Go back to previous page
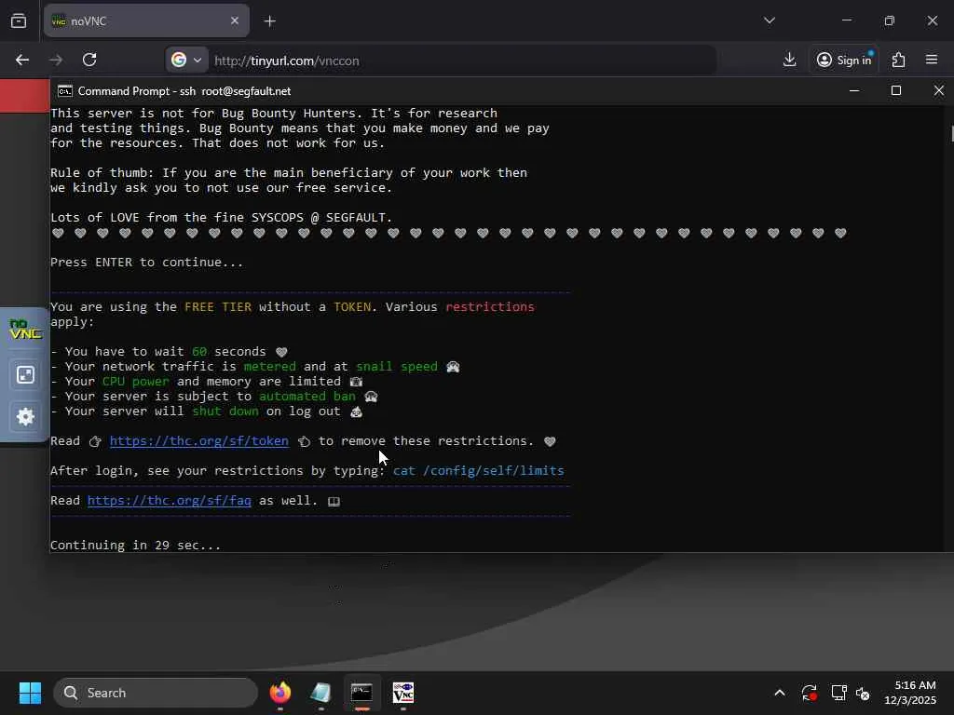 [22, 60]
